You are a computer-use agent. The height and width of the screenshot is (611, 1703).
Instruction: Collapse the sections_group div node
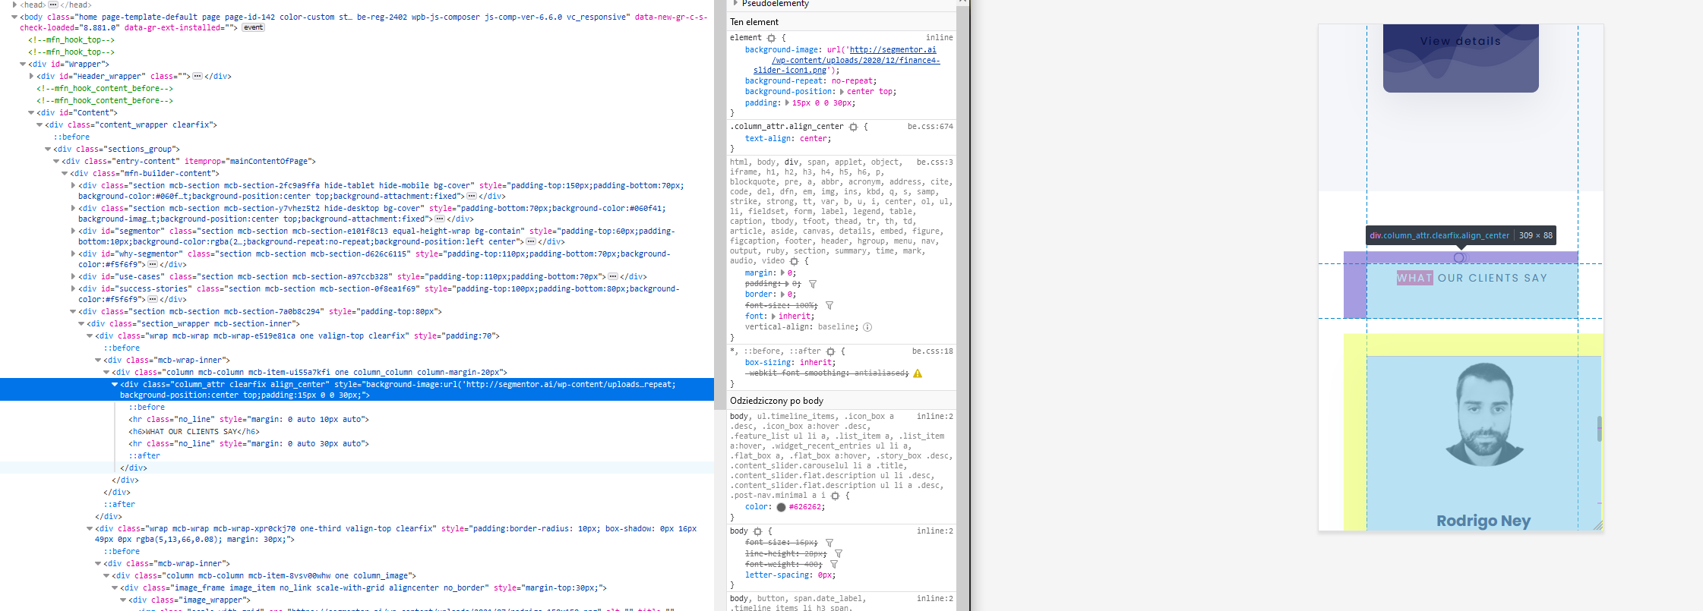point(48,149)
